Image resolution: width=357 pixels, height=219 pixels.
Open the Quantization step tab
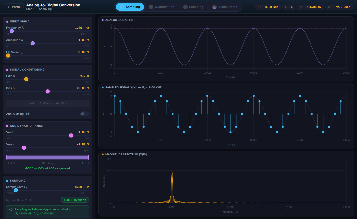click(162, 7)
